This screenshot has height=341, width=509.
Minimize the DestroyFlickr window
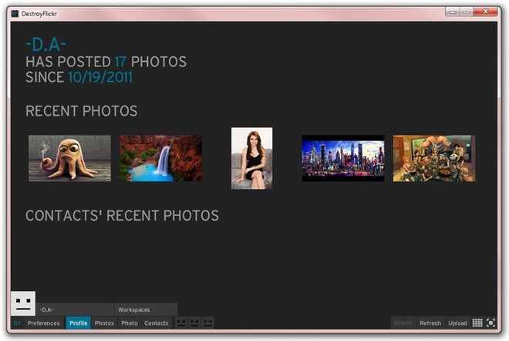(x=453, y=12)
